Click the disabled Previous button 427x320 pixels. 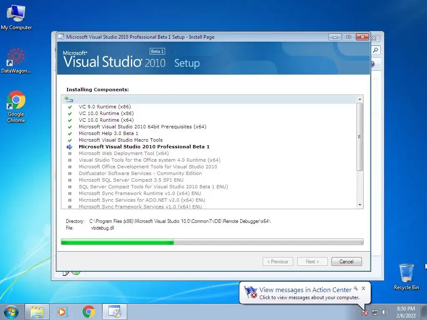(278, 262)
